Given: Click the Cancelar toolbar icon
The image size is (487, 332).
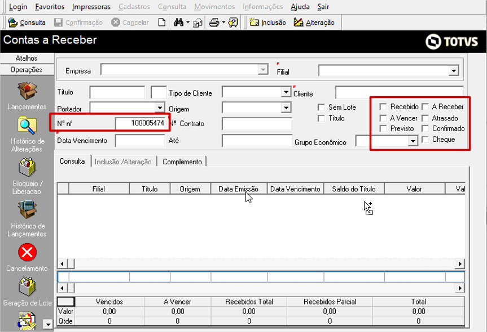Looking at the screenshot, I should pos(116,23).
